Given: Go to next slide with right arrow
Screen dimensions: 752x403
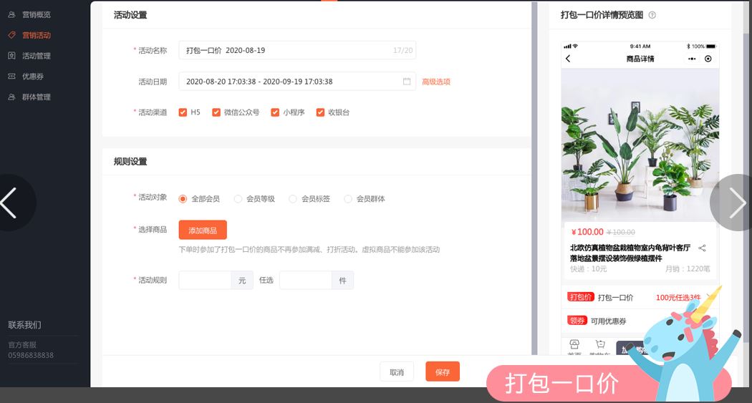Looking at the screenshot, I should click(x=736, y=203).
